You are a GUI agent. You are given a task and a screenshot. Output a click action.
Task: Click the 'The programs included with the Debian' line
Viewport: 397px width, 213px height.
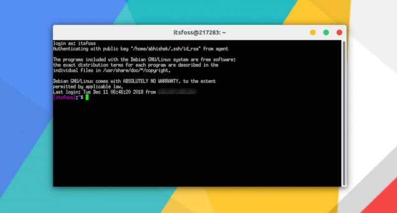(x=144, y=59)
